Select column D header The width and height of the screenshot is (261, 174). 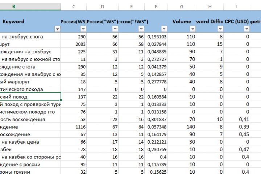tap(103, 7)
